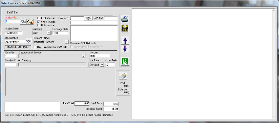
Task: Click the printer icon to print invoice
Action: click(125, 19)
